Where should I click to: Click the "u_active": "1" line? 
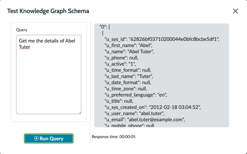tap(120, 64)
